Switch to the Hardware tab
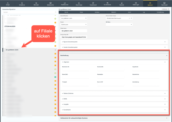The height and width of the screenshot is (122, 172). coord(97,12)
